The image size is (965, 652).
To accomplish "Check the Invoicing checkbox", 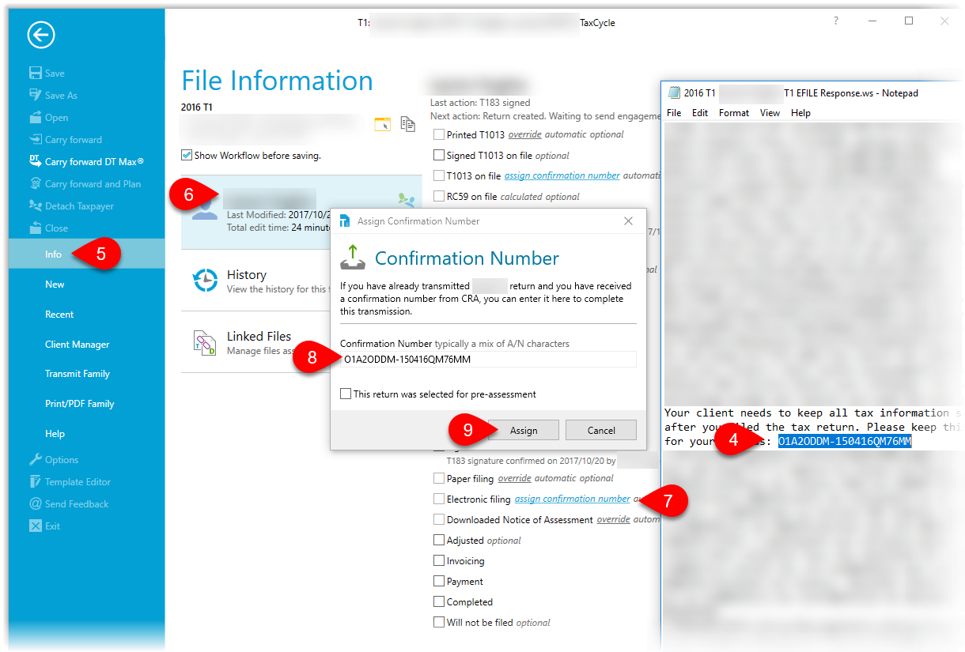I will click(x=439, y=560).
